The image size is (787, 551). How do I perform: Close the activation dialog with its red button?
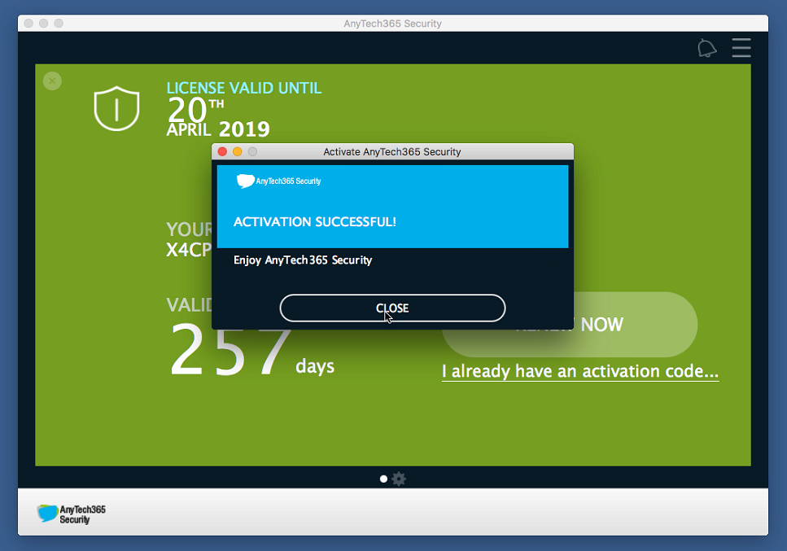tap(222, 151)
